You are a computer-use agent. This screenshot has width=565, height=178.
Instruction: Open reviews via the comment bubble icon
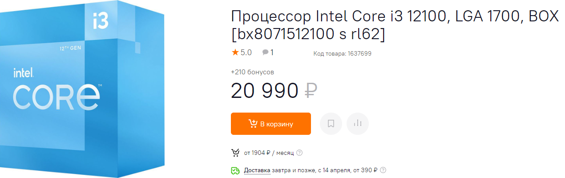(265, 53)
